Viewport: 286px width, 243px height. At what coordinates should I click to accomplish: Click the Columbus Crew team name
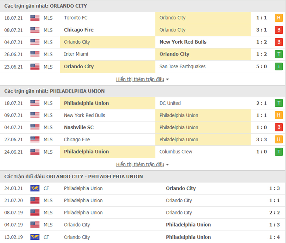(176, 152)
